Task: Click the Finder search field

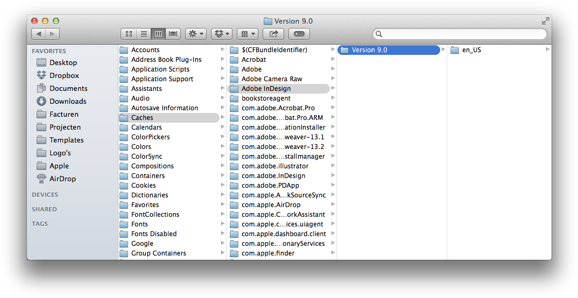Action: [x=460, y=34]
